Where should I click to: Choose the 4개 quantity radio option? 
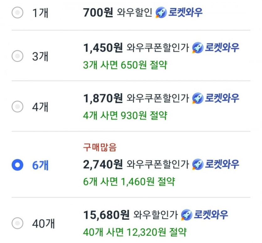coord(17,107)
